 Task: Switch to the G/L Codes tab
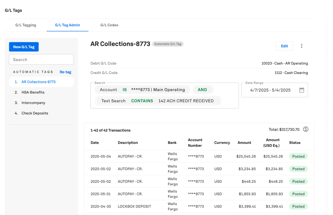pyautogui.click(x=109, y=25)
